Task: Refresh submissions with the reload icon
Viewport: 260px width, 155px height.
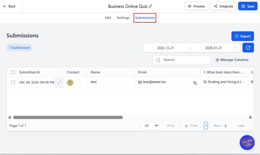Action: (248, 48)
